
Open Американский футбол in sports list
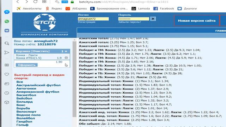[x=38, y=92]
